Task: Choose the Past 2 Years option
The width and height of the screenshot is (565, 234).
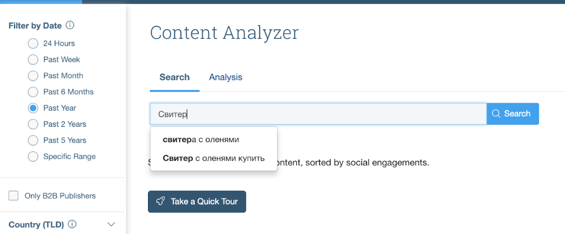Action: [x=33, y=124]
